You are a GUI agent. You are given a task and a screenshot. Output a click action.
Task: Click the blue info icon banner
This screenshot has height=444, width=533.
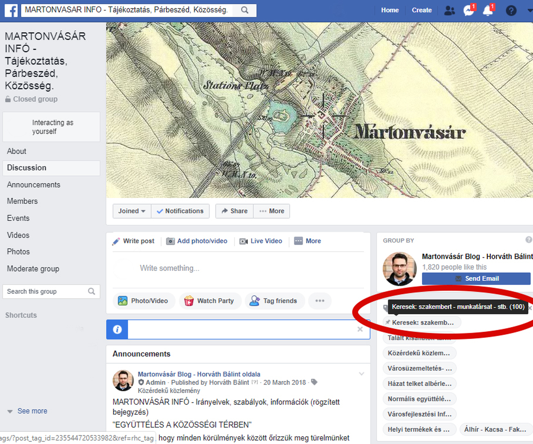[x=117, y=329]
